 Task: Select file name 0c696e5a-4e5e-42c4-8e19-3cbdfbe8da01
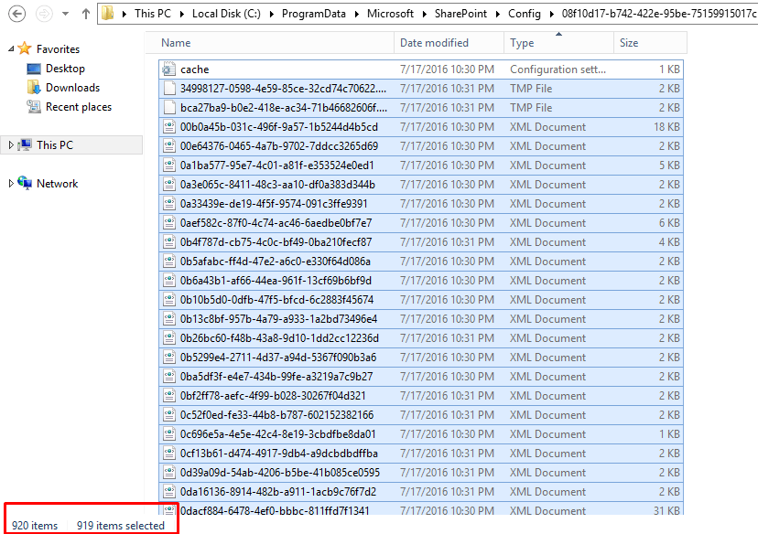tap(277, 434)
